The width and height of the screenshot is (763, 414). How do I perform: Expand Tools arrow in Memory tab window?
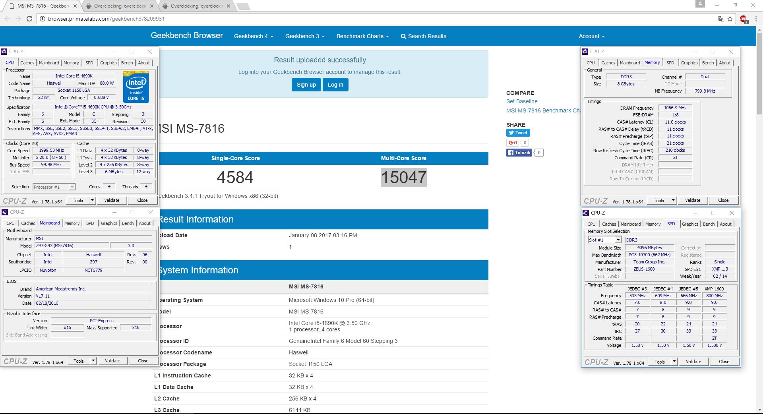click(673, 200)
